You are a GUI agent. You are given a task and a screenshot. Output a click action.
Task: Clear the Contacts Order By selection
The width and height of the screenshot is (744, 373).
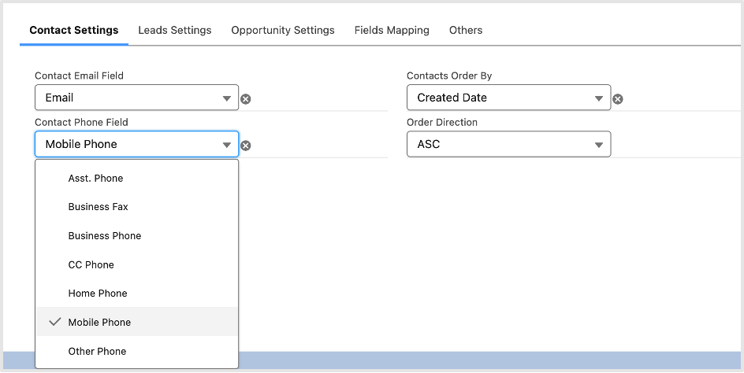(x=618, y=99)
